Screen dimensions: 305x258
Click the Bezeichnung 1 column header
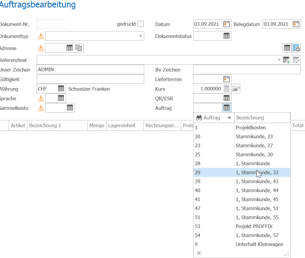(57, 125)
